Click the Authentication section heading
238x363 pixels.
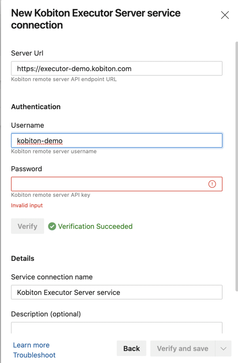click(x=35, y=107)
